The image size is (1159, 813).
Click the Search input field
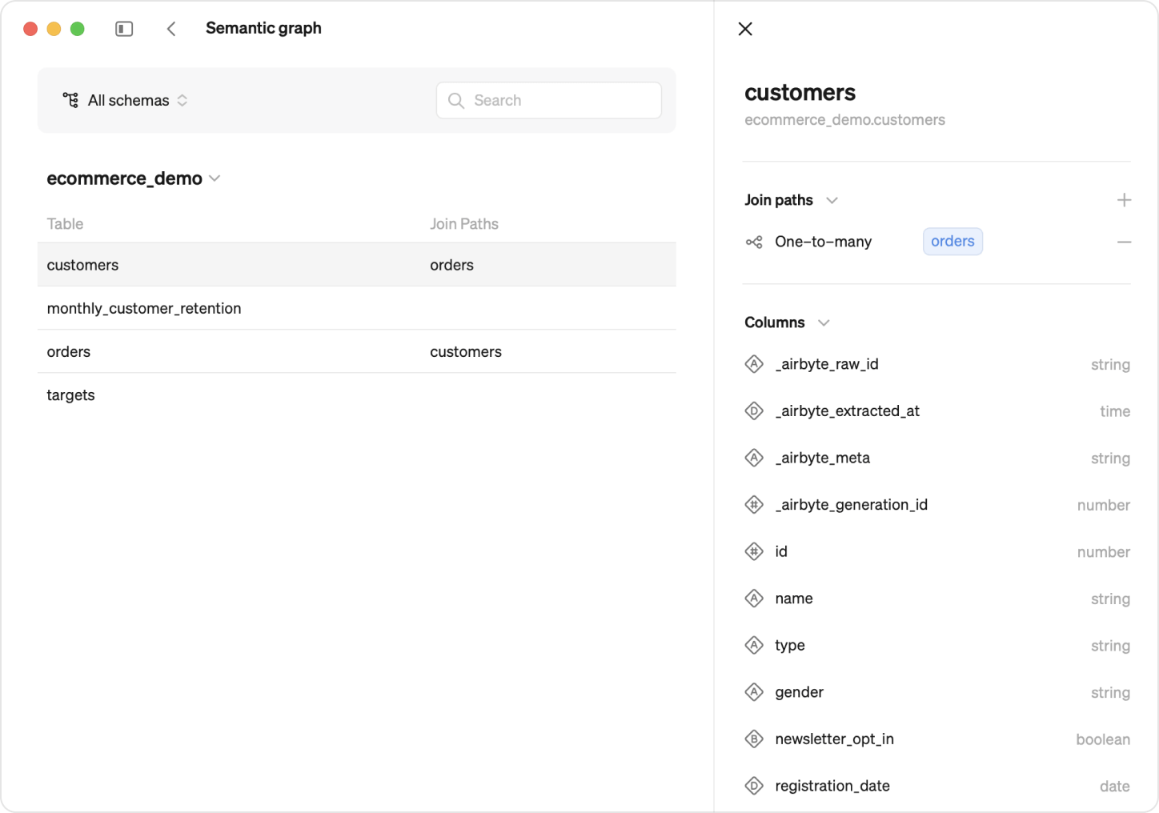(560, 101)
